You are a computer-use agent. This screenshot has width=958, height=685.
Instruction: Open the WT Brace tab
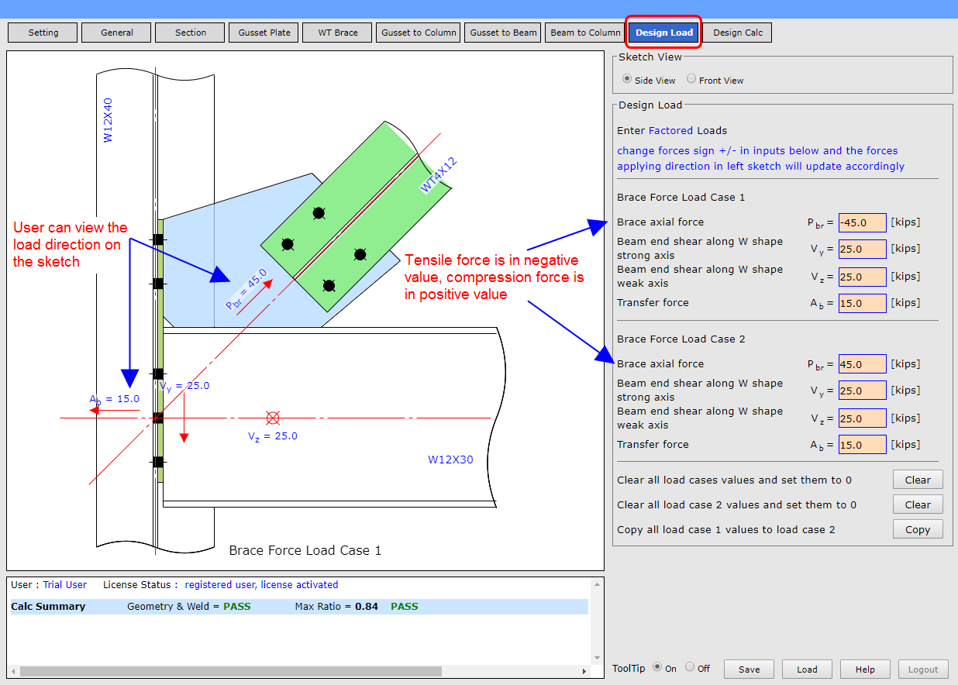[x=336, y=32]
